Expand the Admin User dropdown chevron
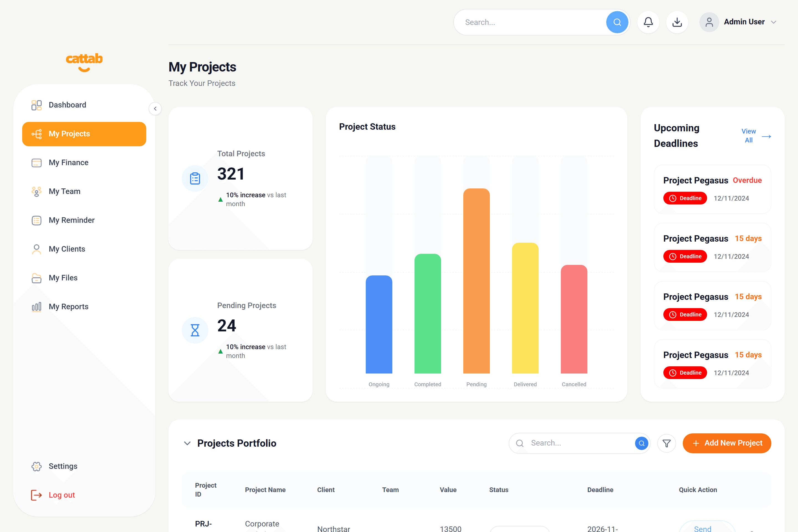This screenshot has height=532, width=798. pyautogui.click(x=774, y=22)
